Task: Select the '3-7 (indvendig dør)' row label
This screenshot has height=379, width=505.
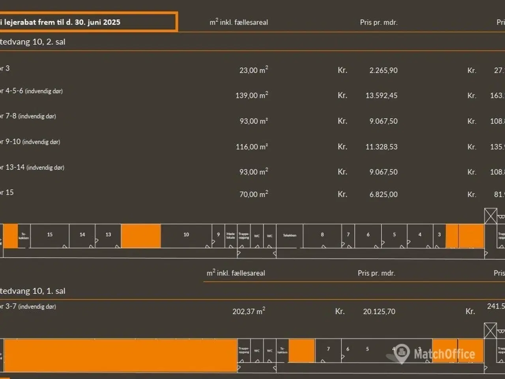Action: pos(28,306)
